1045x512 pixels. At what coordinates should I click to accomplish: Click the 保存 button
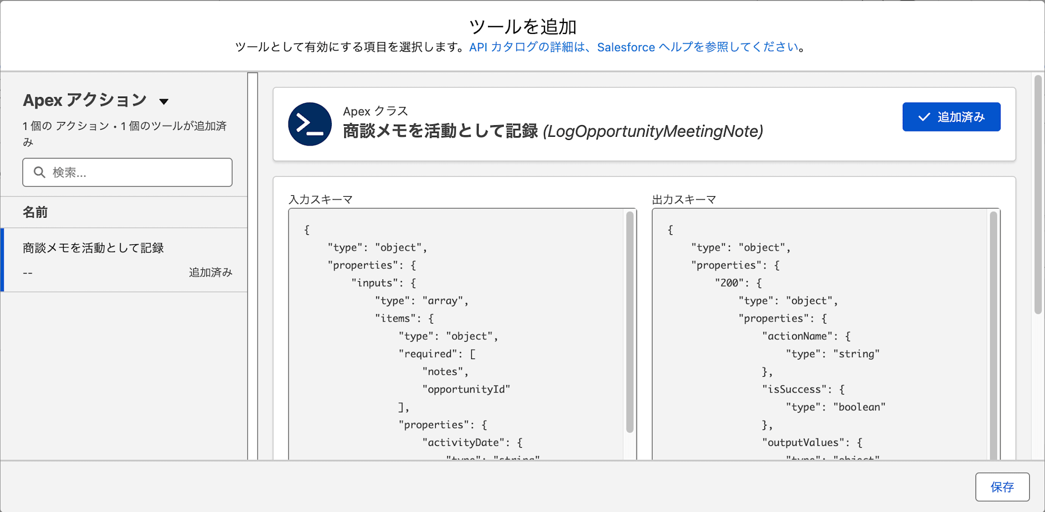(x=1002, y=487)
